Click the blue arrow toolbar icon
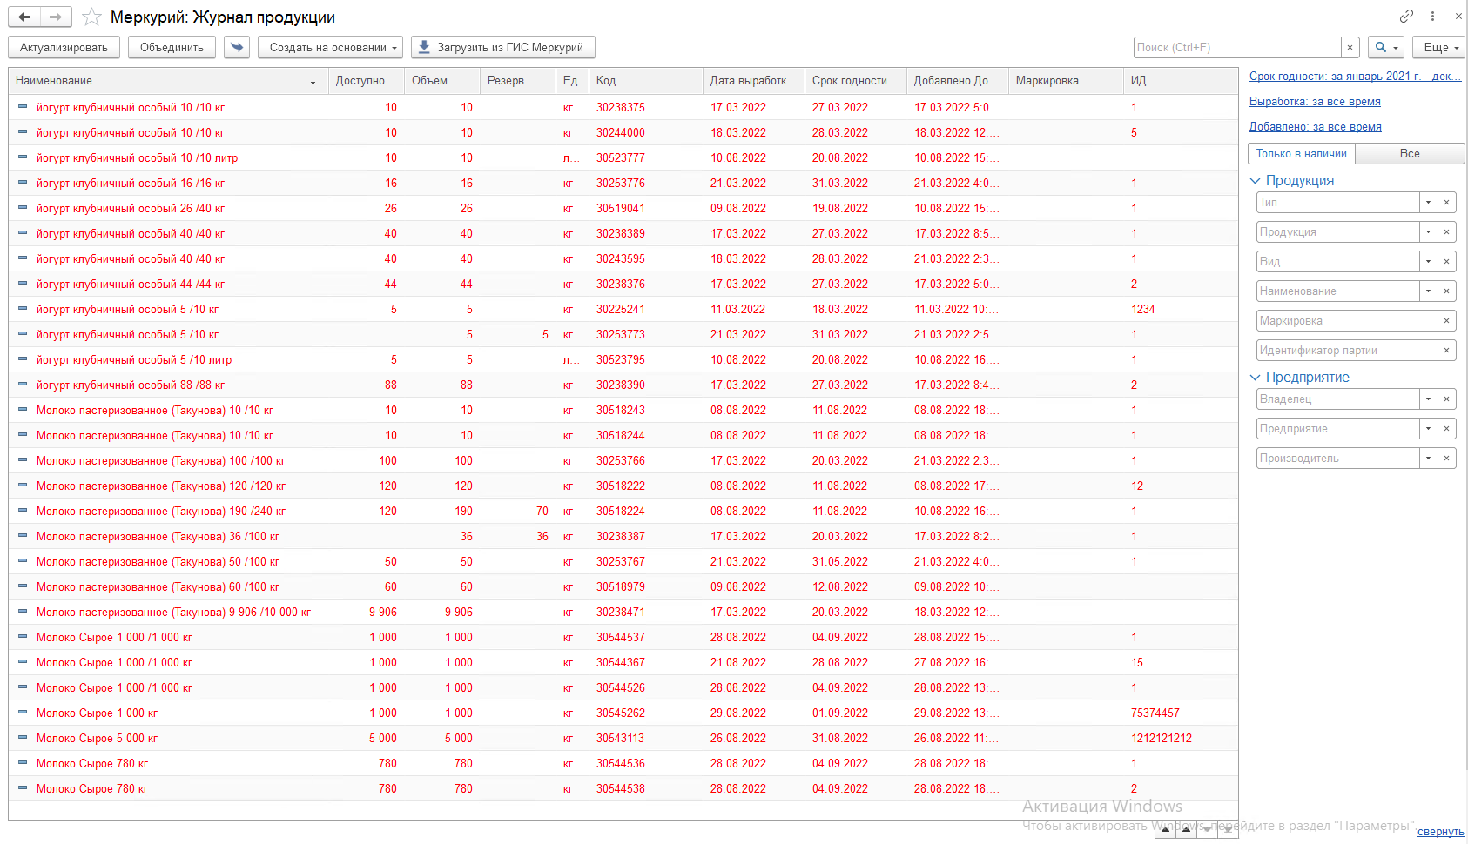This screenshot has height=844, width=1468. point(237,47)
